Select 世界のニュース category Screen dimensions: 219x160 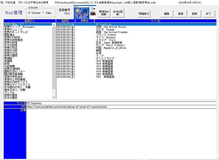pyautogui.click(x=13, y=30)
